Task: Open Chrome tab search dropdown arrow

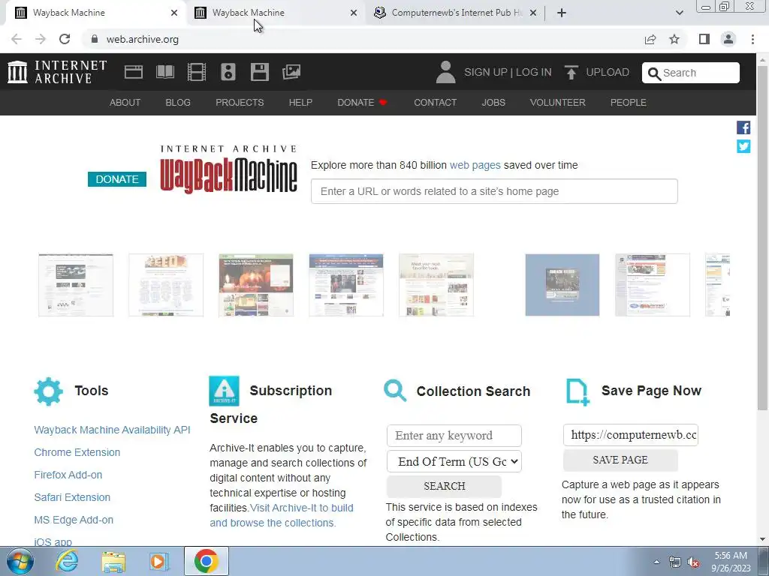Action: [x=679, y=13]
